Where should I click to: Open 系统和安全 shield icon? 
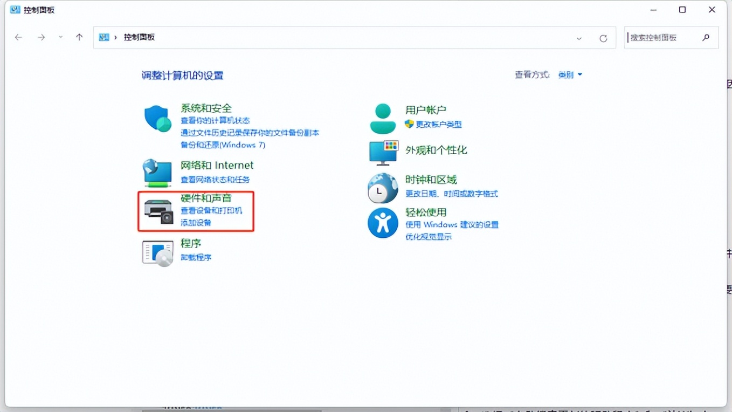coord(157,119)
